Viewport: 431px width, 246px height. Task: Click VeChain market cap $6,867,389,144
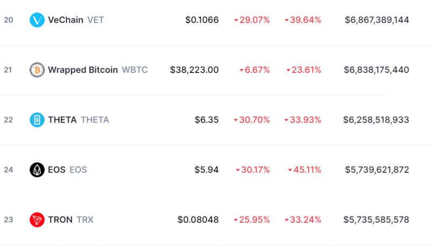click(x=377, y=20)
